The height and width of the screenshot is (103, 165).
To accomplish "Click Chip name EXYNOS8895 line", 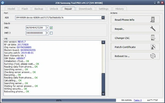I will tap(18, 47).
